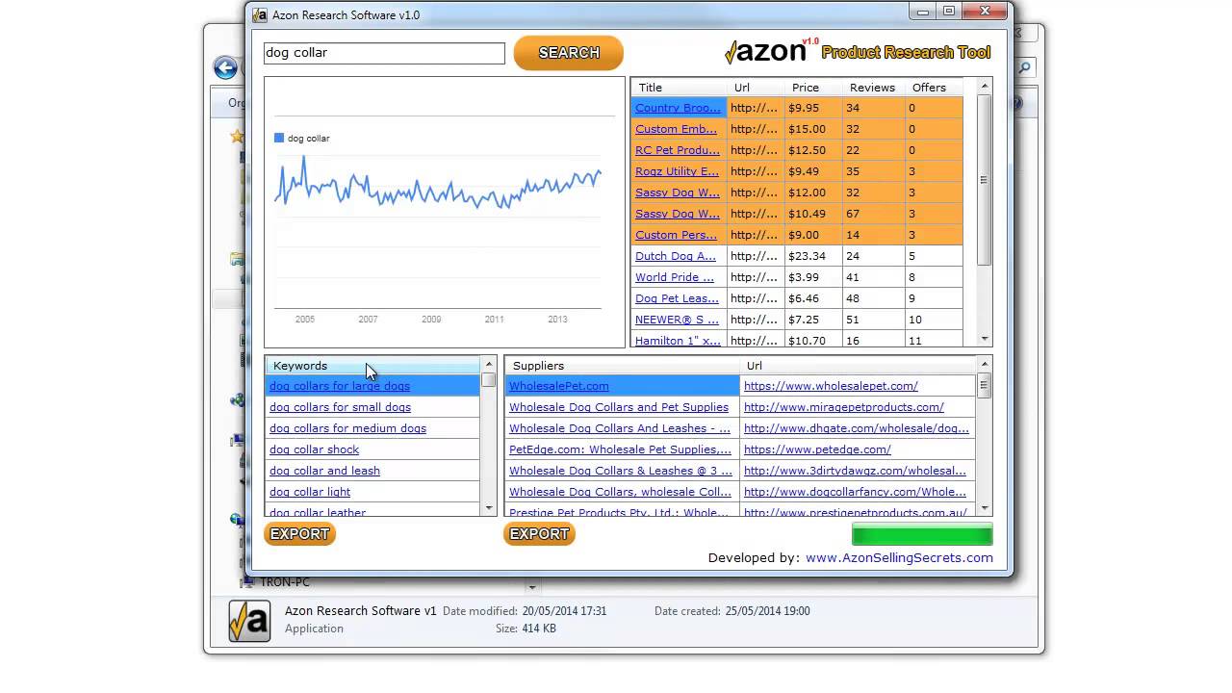This screenshot has height=693, width=1232.
Task: Click the Explorer sidebar scroll-down arrow
Action: 531,586
